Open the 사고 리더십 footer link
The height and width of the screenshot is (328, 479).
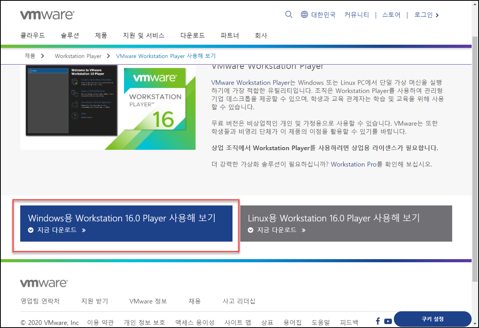[239, 301]
